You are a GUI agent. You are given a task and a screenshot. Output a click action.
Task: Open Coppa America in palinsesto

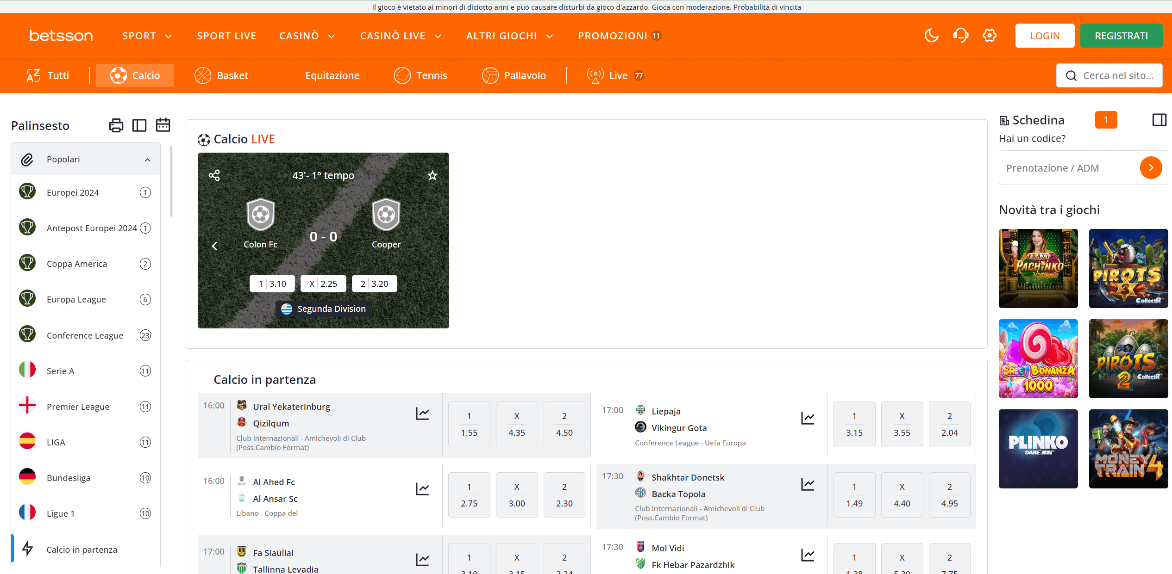click(86, 264)
